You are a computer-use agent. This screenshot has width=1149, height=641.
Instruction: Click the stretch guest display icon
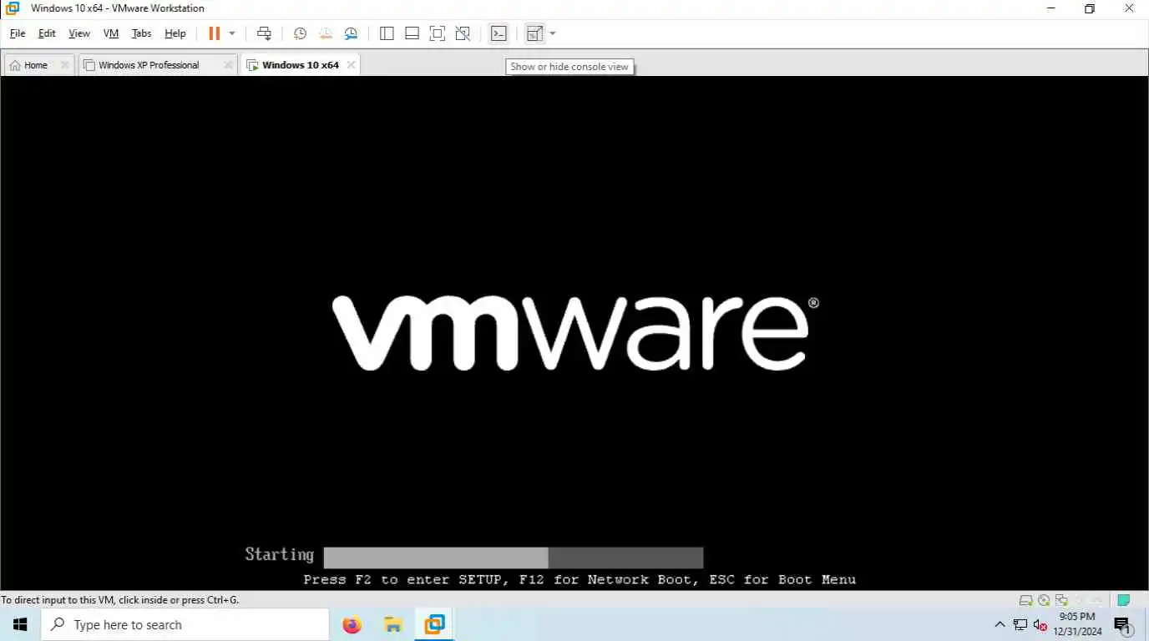click(534, 33)
